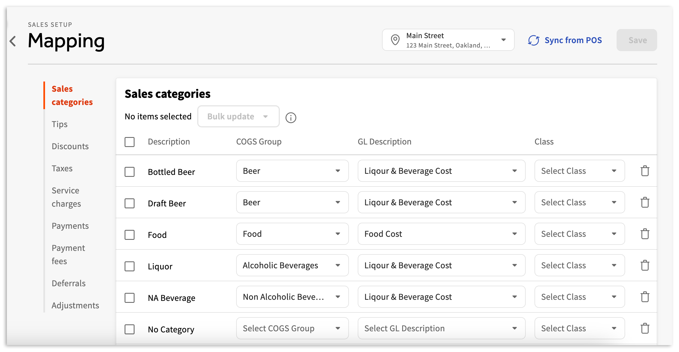Switch to the Taxes section
This screenshot has width=679, height=352.
(x=62, y=168)
